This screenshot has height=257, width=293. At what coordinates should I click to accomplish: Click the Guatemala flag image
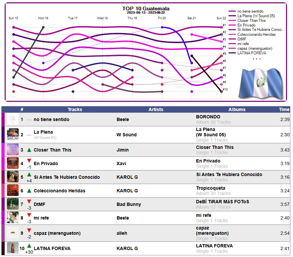[261, 83]
